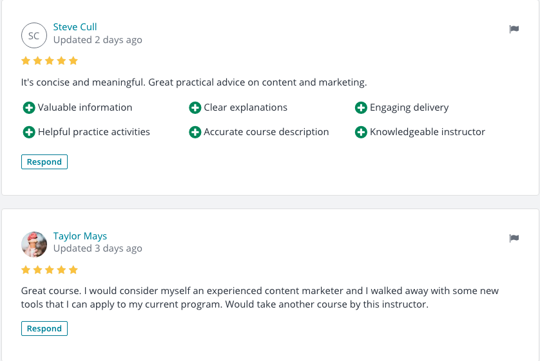Click the Helpful practice activities plus icon

tap(29, 132)
